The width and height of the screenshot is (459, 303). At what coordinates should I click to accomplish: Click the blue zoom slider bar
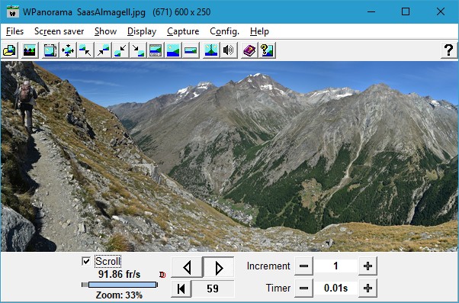point(122,285)
